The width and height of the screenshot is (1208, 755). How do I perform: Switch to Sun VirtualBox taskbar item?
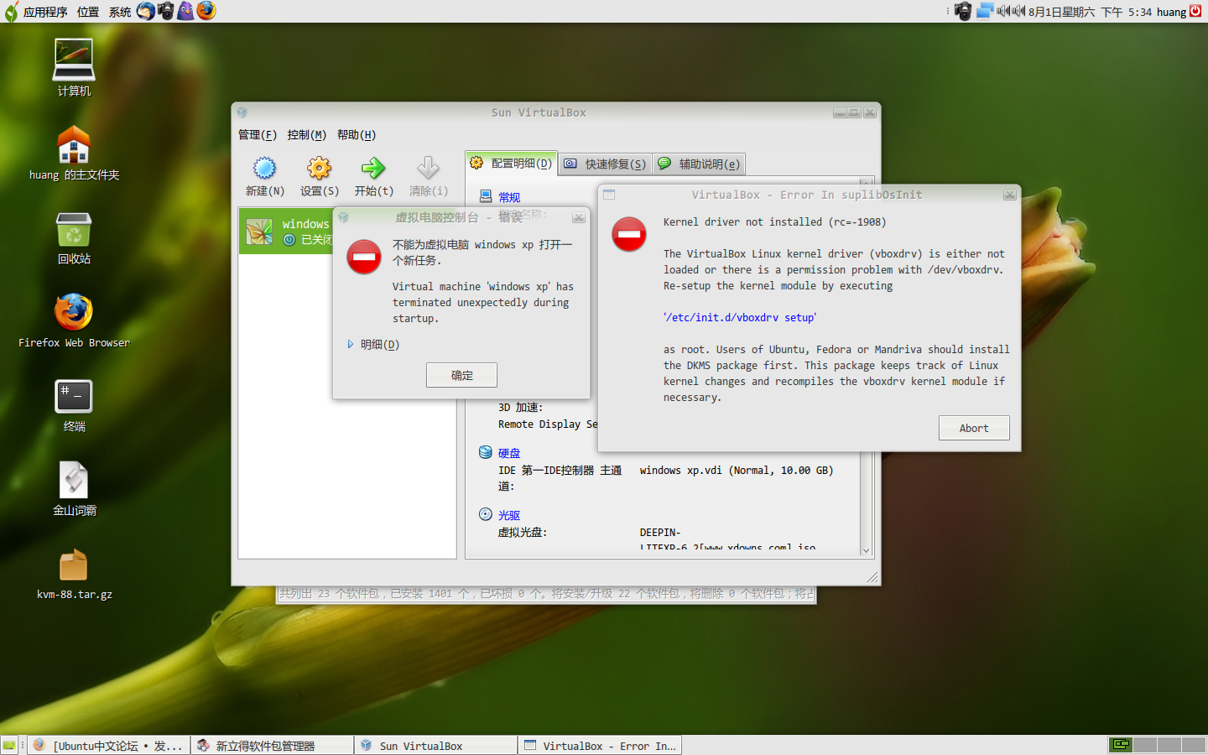pyautogui.click(x=436, y=745)
